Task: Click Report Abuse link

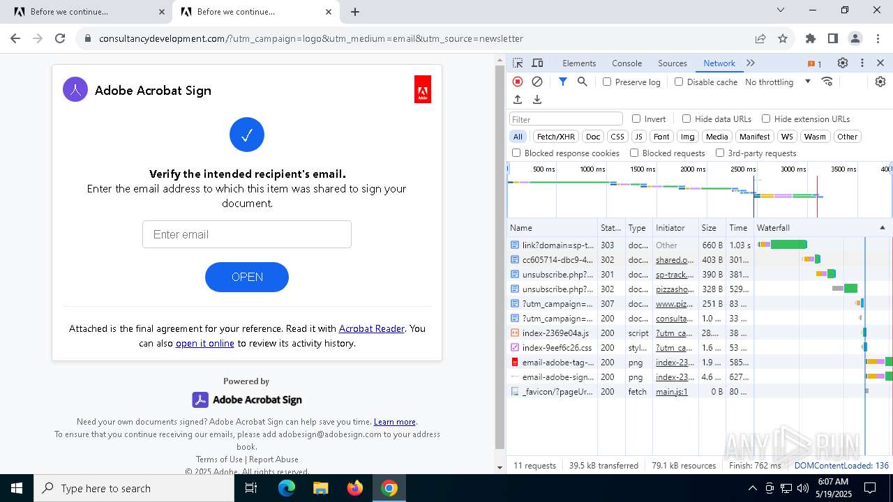Action: point(273,459)
